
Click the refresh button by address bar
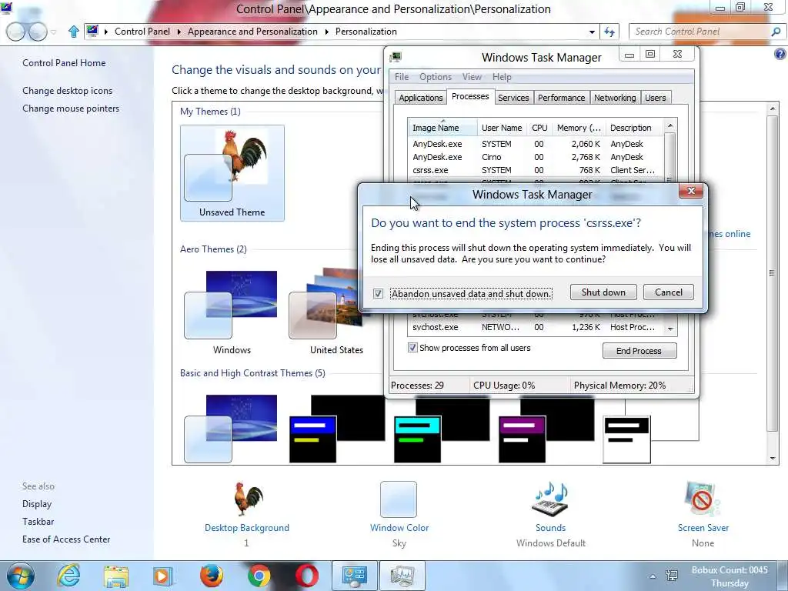(x=609, y=32)
